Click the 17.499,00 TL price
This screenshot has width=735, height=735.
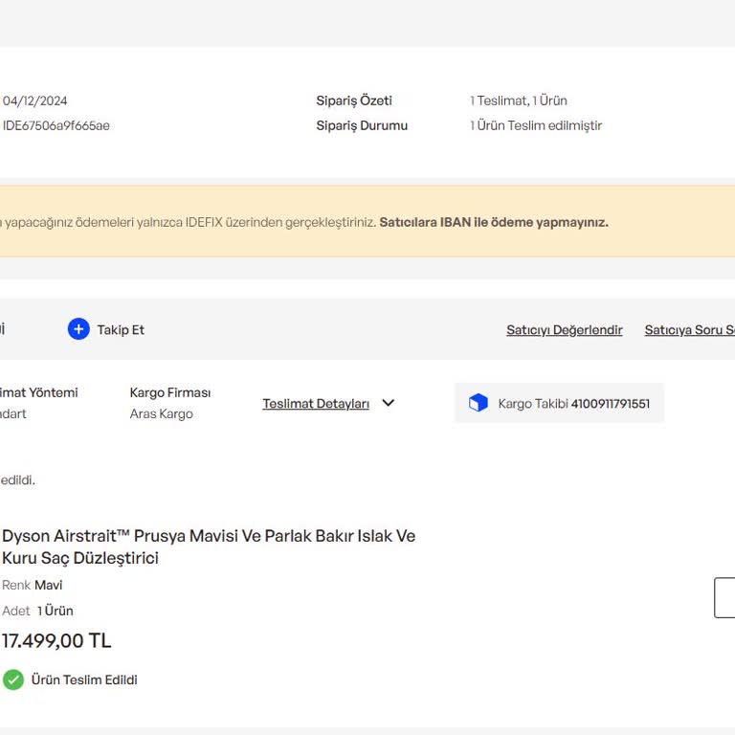[x=56, y=641]
